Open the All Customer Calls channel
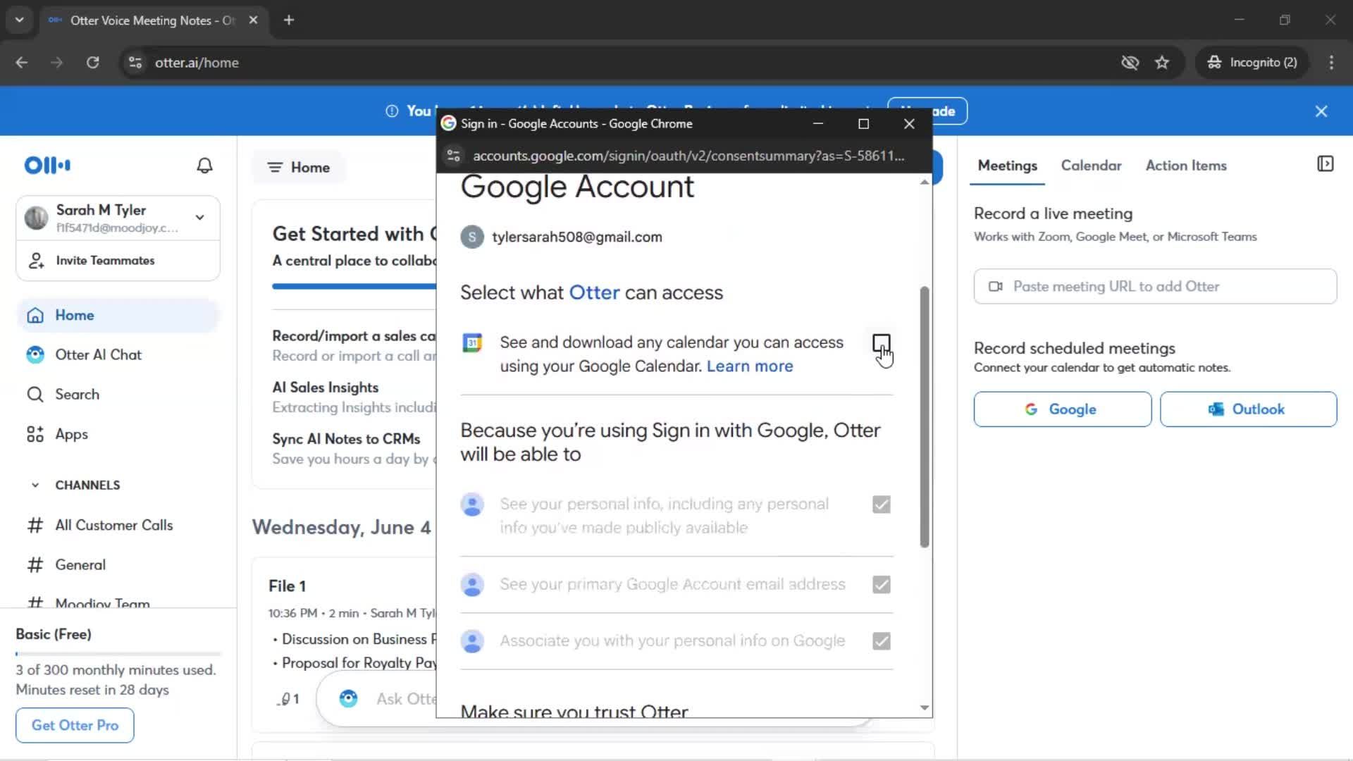The width and height of the screenshot is (1353, 761). coord(118,526)
